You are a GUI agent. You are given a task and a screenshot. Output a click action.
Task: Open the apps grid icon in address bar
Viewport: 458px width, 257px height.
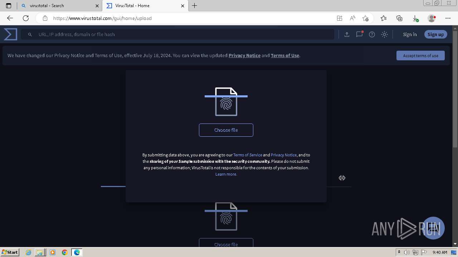(x=340, y=18)
